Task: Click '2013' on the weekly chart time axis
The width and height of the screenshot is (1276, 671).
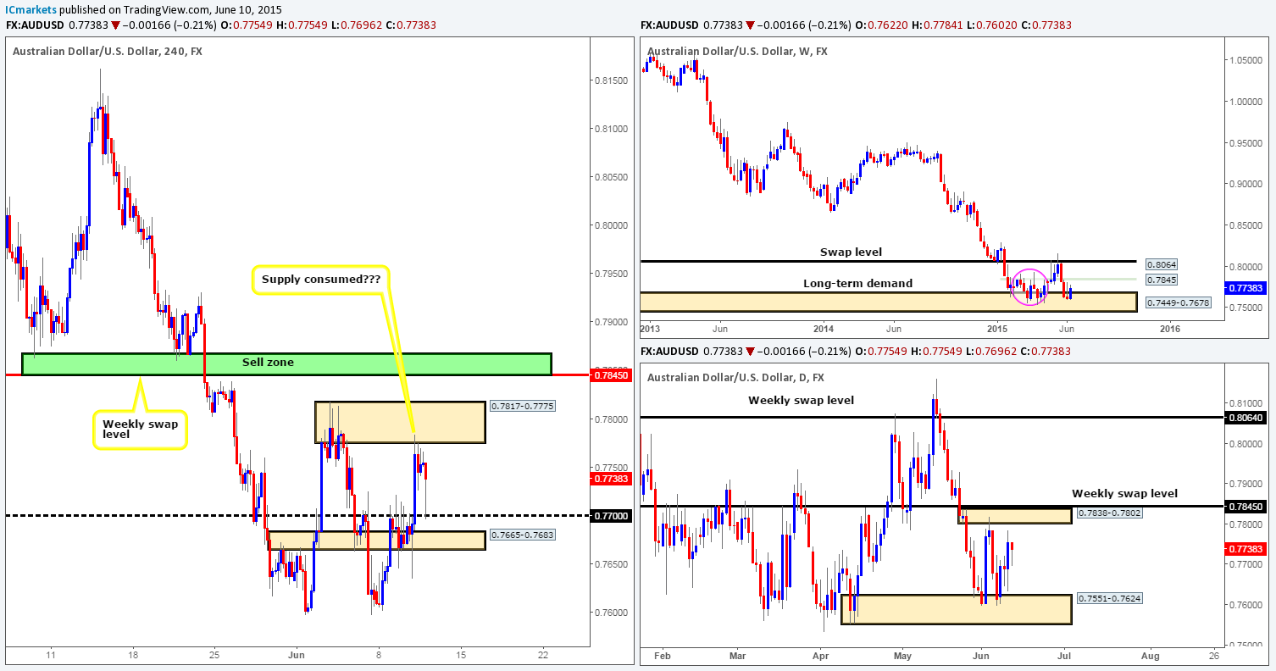Action: [x=651, y=327]
